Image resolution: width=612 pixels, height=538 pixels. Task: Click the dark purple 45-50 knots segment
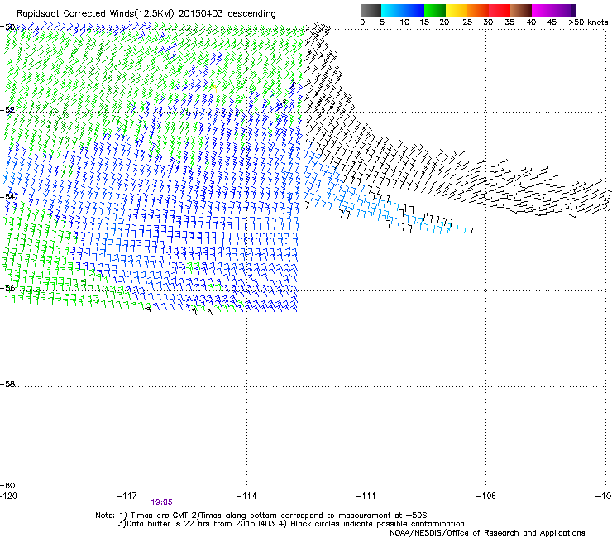(x=564, y=10)
